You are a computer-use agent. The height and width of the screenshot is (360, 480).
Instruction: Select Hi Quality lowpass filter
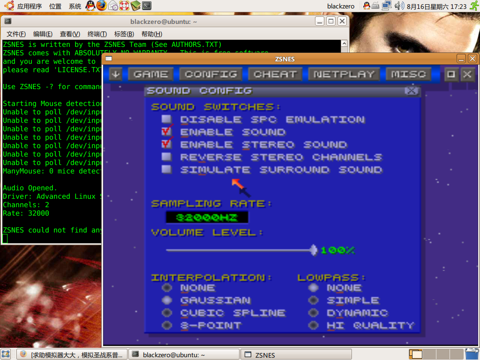313,325
